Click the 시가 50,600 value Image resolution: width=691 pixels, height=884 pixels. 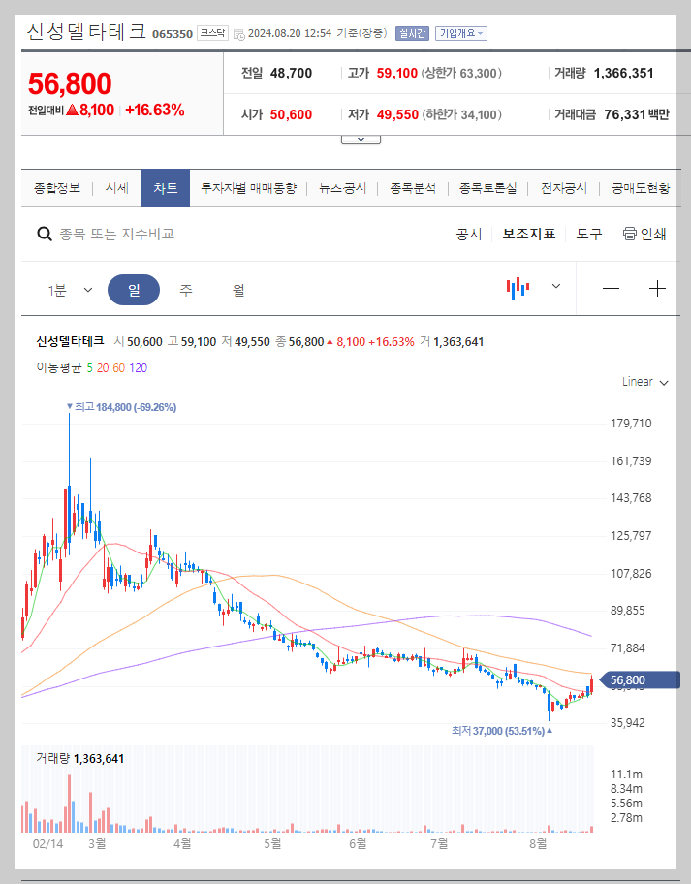tap(277, 114)
